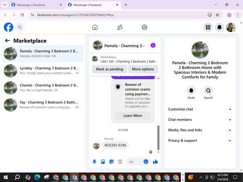Open the account profile picture menu
243x182 pixels.
tap(231, 27)
